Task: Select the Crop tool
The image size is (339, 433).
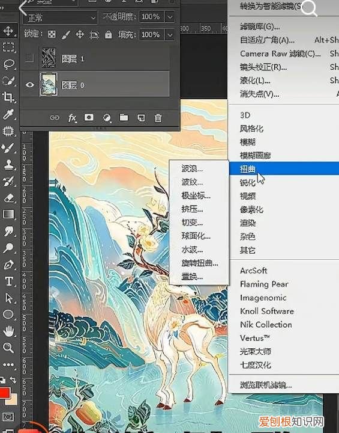Action: point(8,97)
